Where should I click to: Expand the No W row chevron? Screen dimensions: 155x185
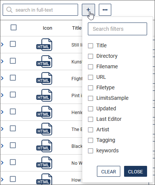(2, 162)
